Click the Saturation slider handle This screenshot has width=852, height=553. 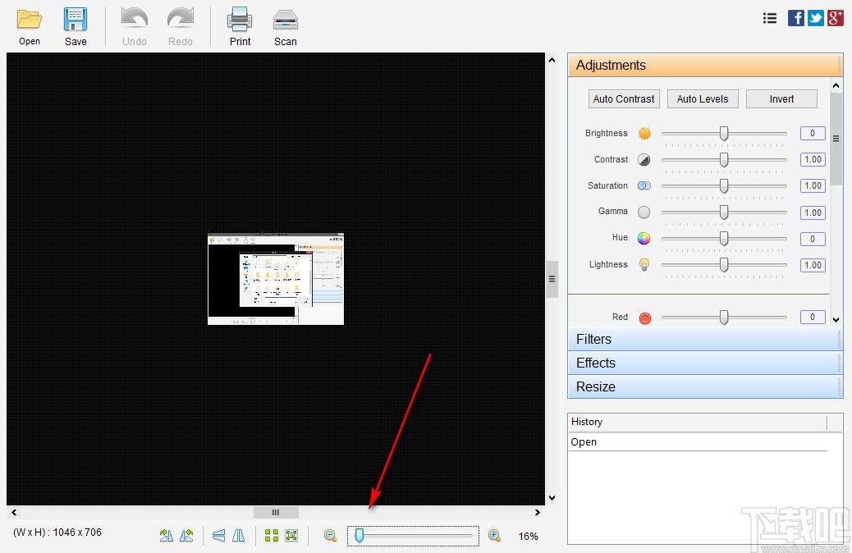point(724,185)
